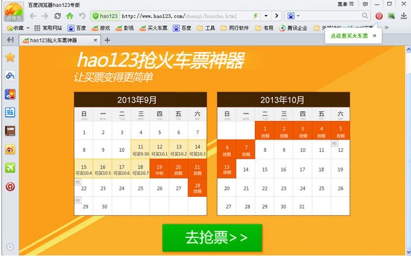Select October 1 holiday cell
The width and height of the screenshot is (411, 257).
(264, 131)
